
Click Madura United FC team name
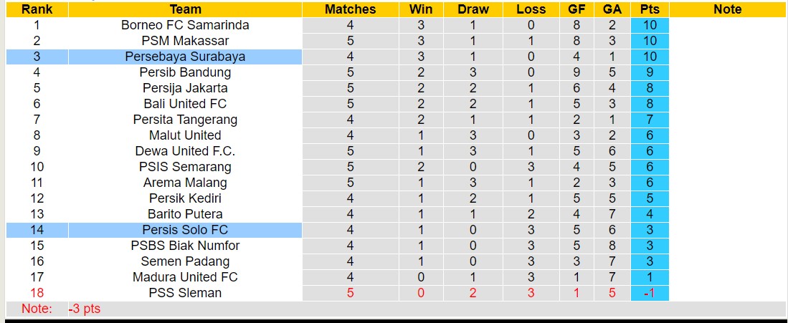[185, 277]
